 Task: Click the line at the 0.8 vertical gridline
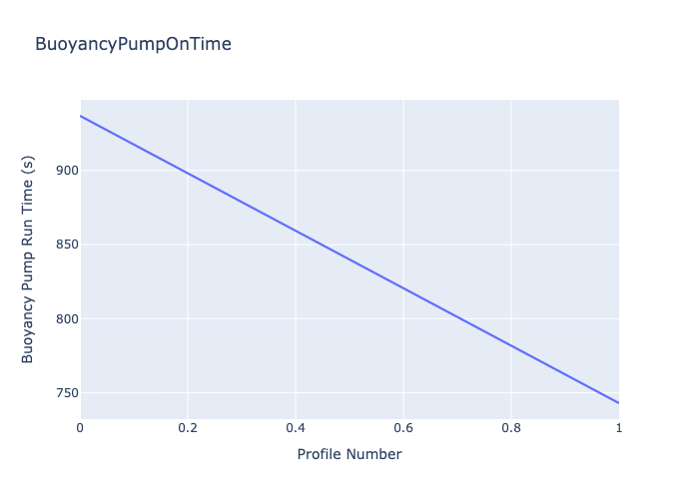tap(511, 345)
